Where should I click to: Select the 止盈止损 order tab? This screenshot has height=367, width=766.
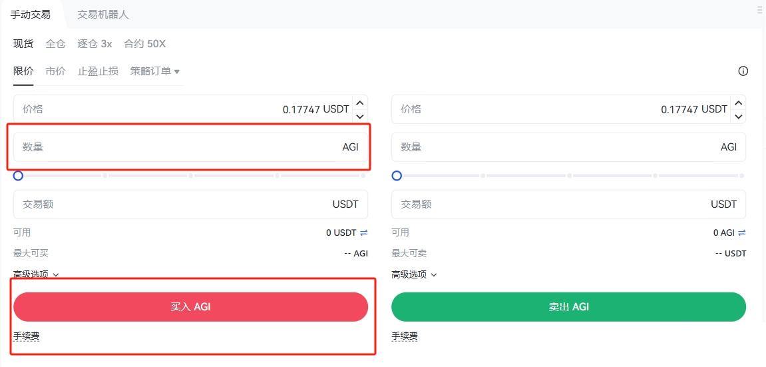click(x=98, y=71)
